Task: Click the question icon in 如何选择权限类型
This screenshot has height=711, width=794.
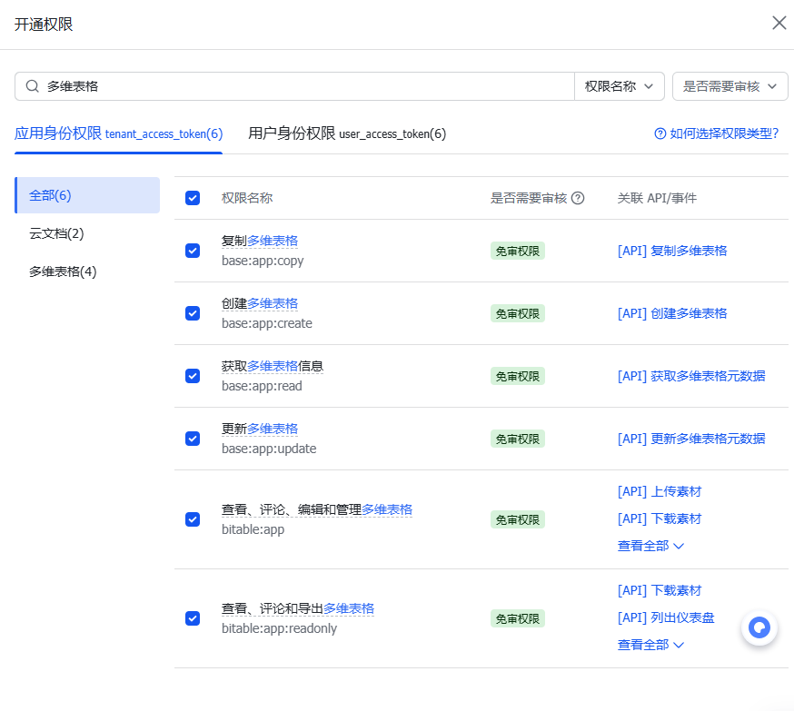Action: click(x=660, y=133)
